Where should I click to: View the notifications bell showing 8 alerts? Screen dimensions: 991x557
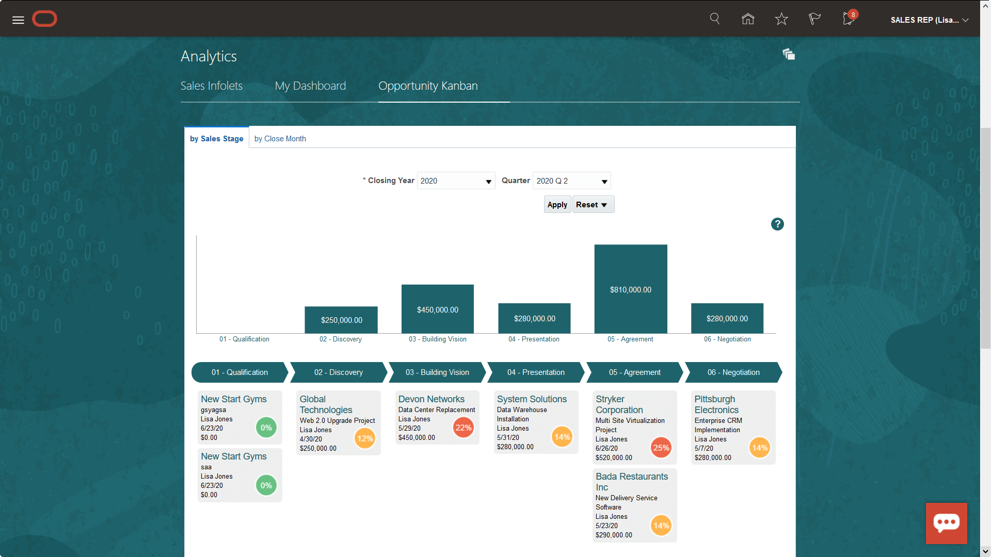pyautogui.click(x=847, y=20)
